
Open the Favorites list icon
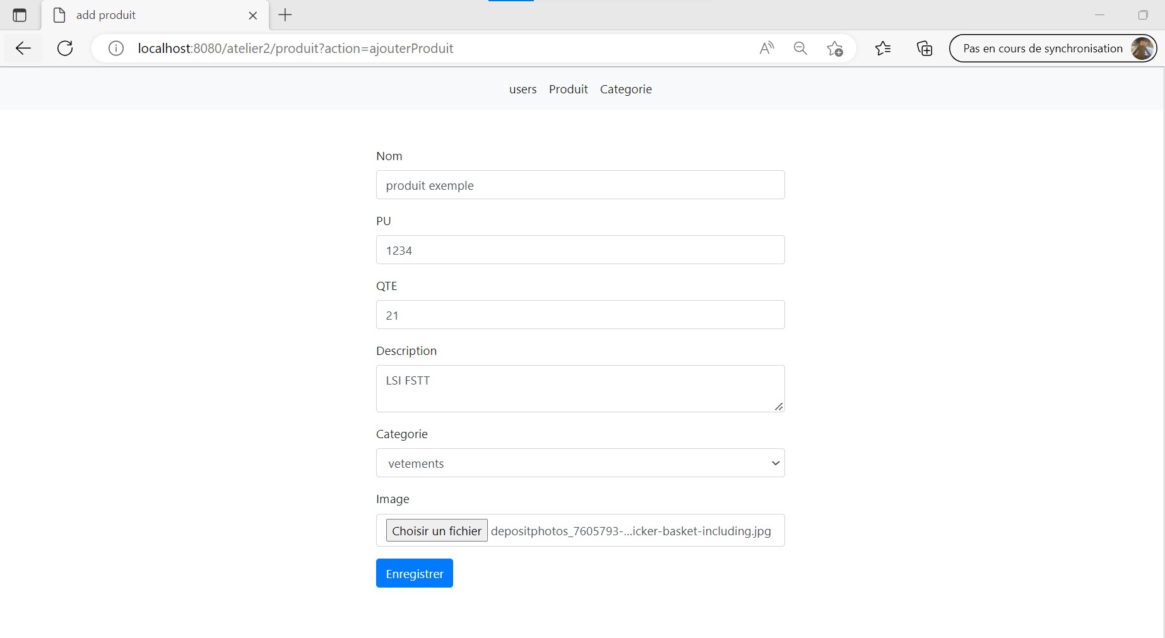(x=883, y=48)
